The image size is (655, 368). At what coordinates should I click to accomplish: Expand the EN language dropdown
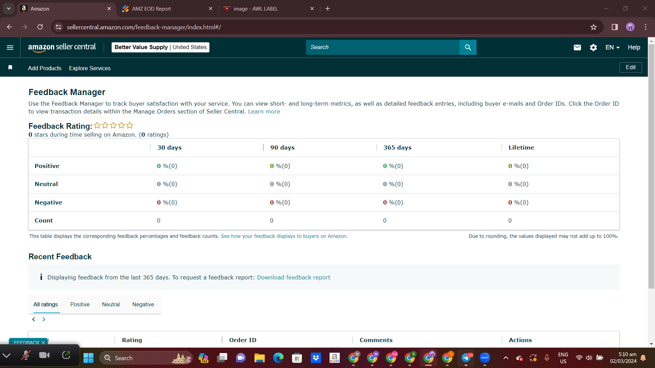[x=612, y=47]
